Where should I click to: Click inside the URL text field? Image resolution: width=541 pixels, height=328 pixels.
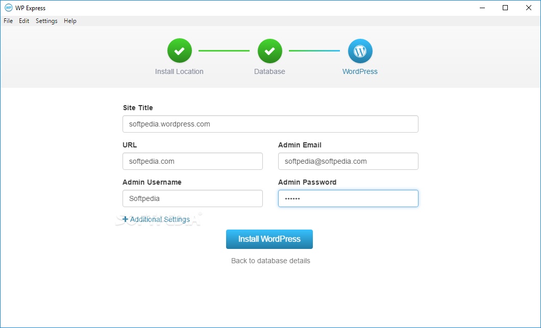click(192, 161)
